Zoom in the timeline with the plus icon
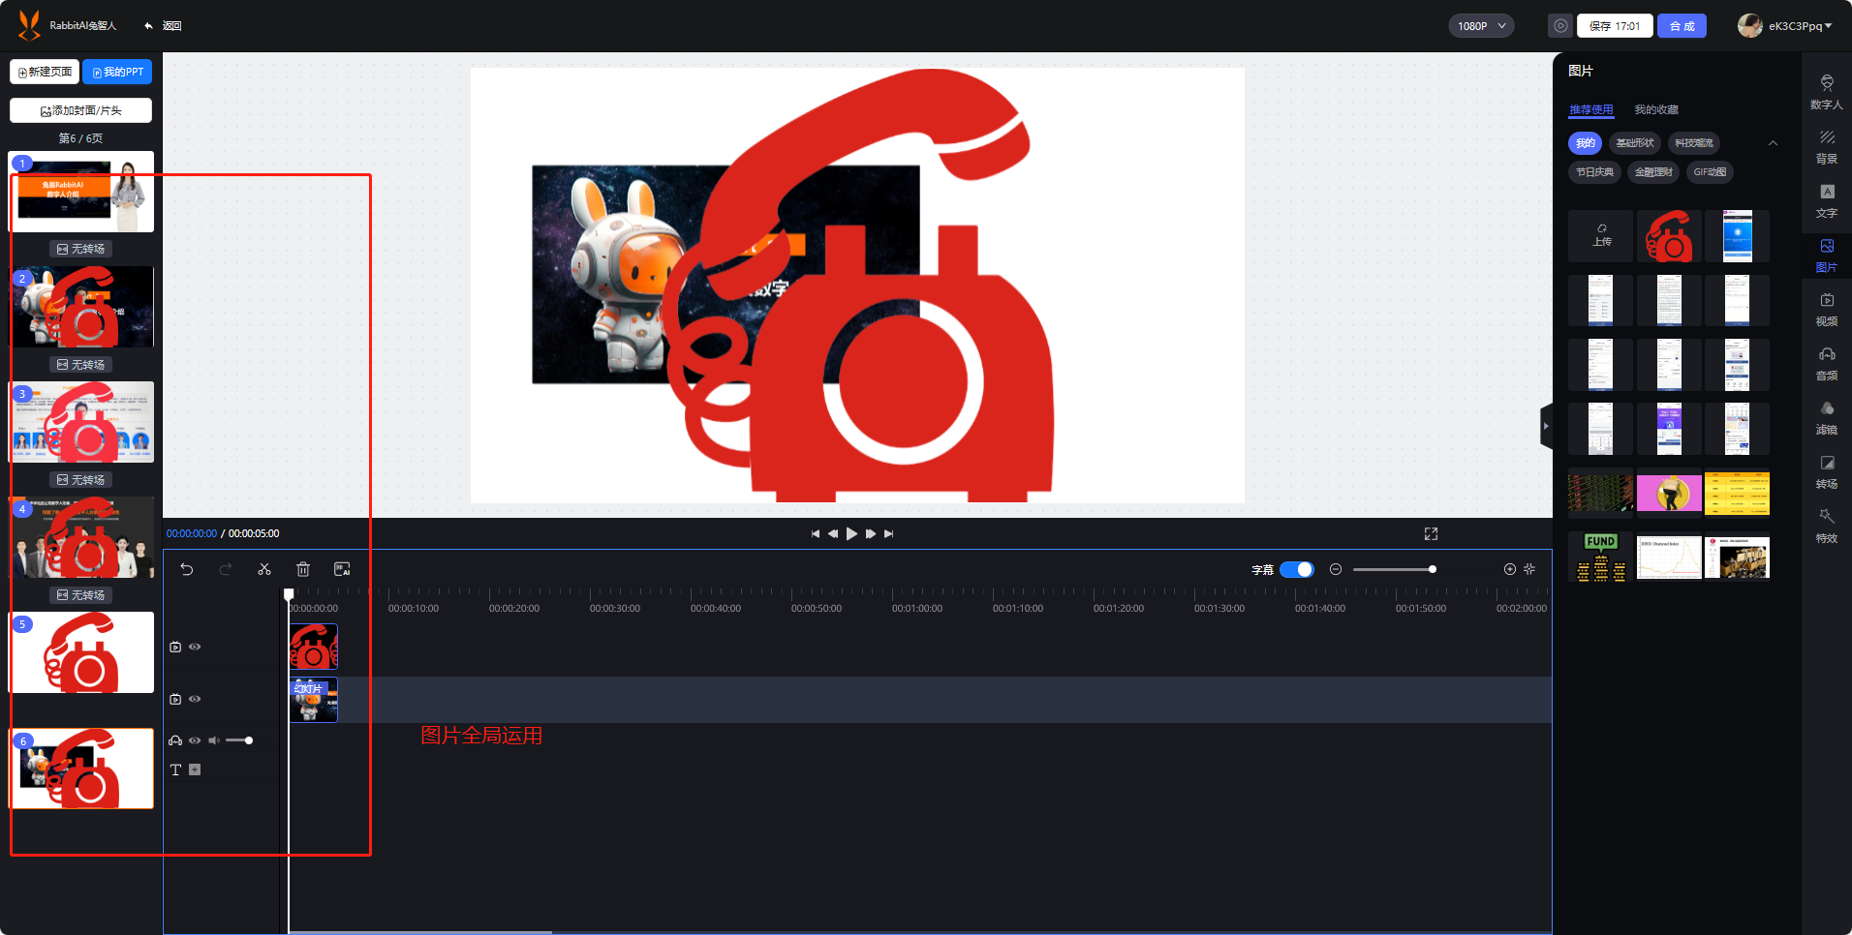This screenshot has width=1852, height=935. pyautogui.click(x=1509, y=569)
